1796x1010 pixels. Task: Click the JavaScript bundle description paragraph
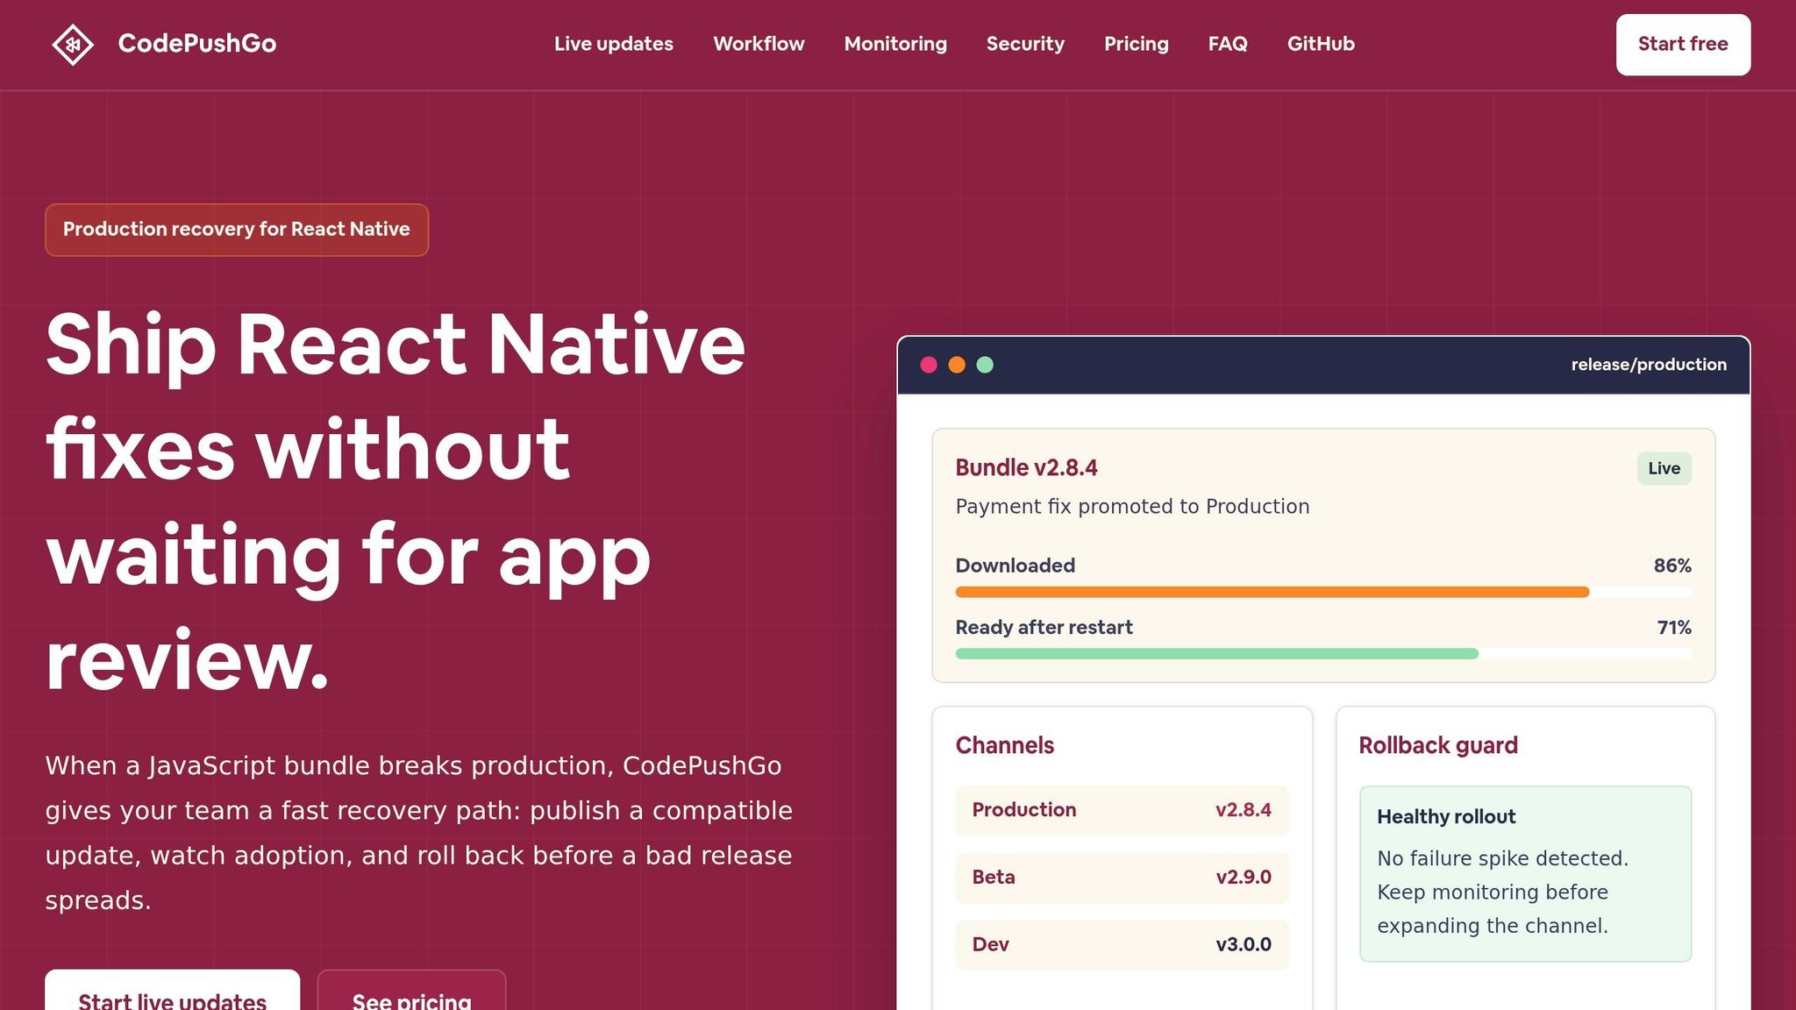click(x=419, y=833)
